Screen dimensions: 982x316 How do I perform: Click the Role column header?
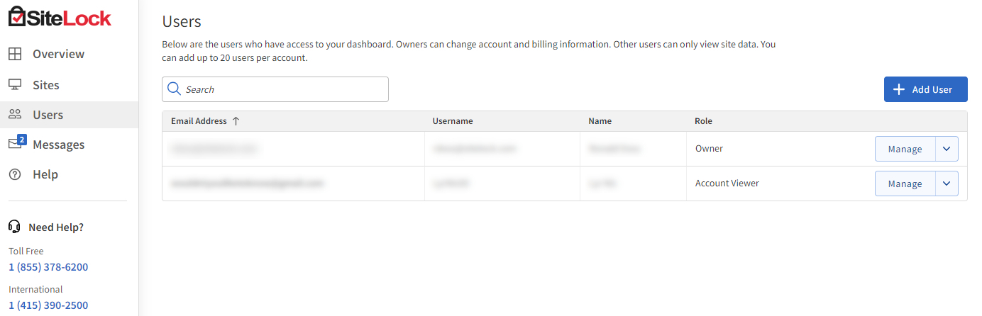(x=703, y=121)
